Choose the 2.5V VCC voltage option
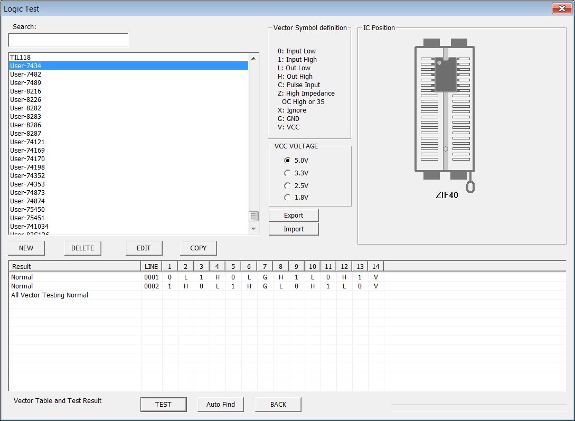 (x=296, y=185)
